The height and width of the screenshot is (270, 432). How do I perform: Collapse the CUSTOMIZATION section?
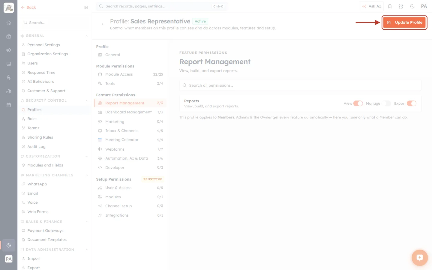(87, 157)
